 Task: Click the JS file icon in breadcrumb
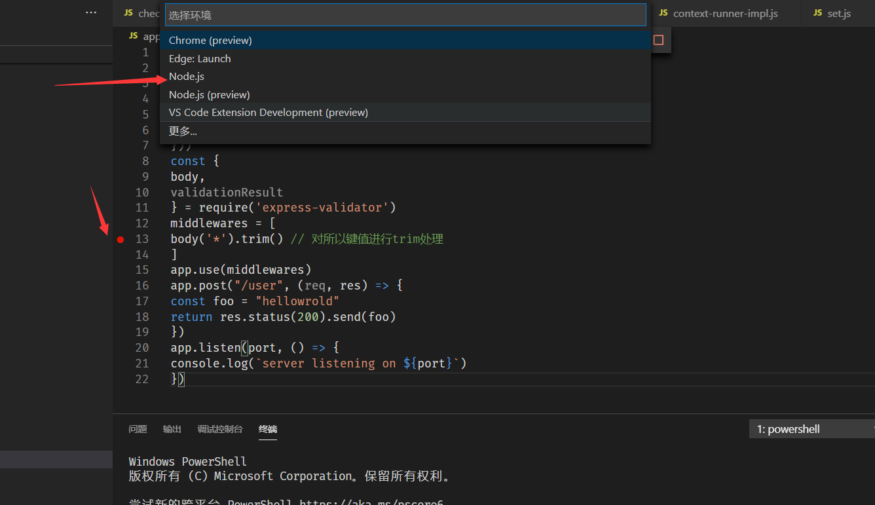[x=134, y=37]
